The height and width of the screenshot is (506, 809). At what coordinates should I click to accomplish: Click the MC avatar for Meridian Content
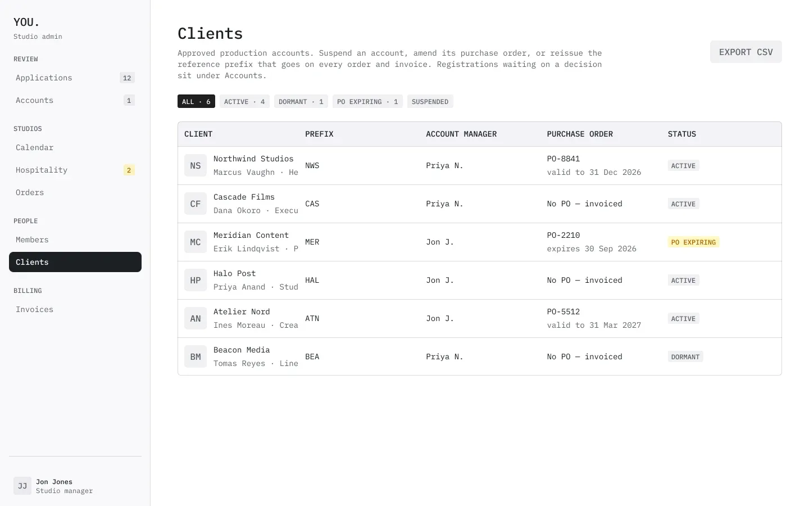tap(196, 242)
